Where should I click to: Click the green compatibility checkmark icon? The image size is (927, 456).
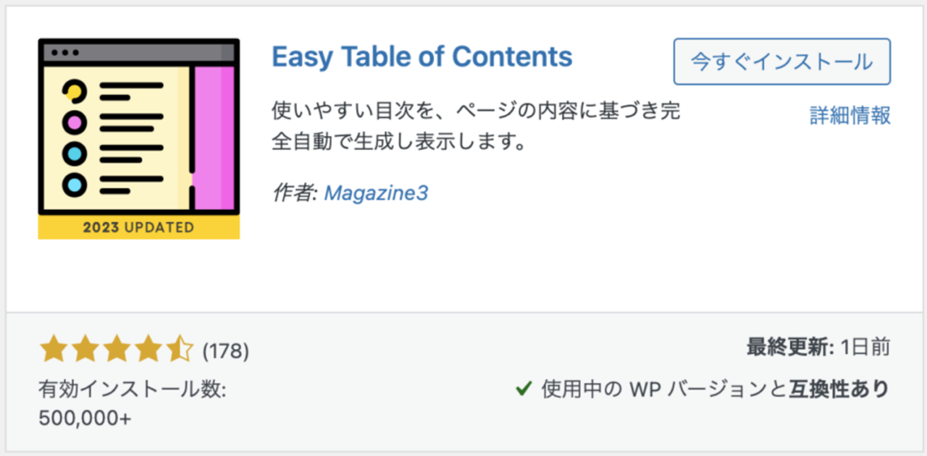524,389
